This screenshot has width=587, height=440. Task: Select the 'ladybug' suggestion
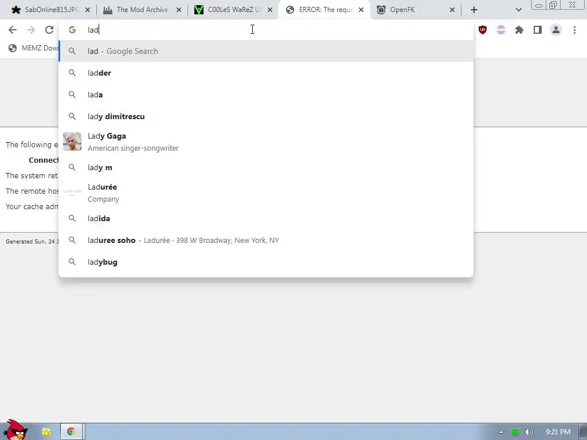(266, 262)
